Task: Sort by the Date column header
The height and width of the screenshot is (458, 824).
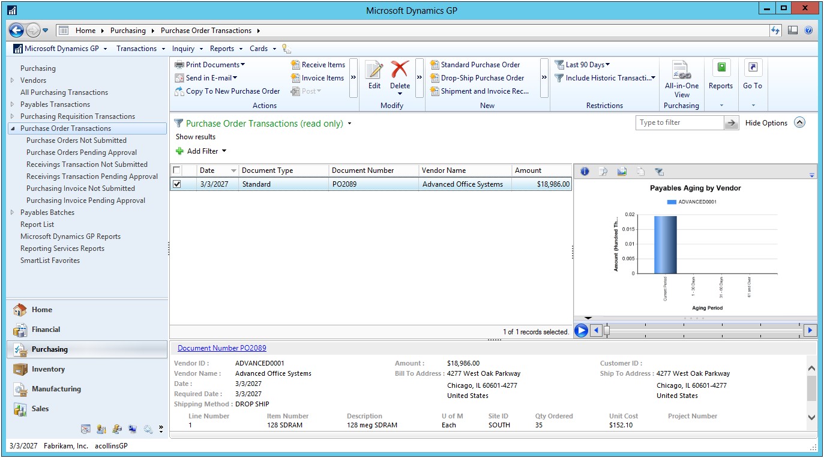Action: click(218, 170)
